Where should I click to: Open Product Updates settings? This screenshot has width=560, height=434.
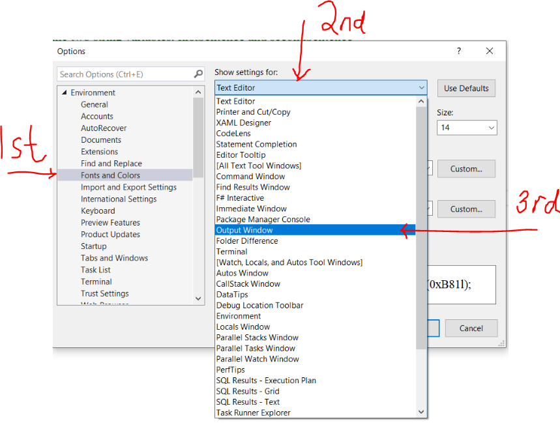click(110, 234)
